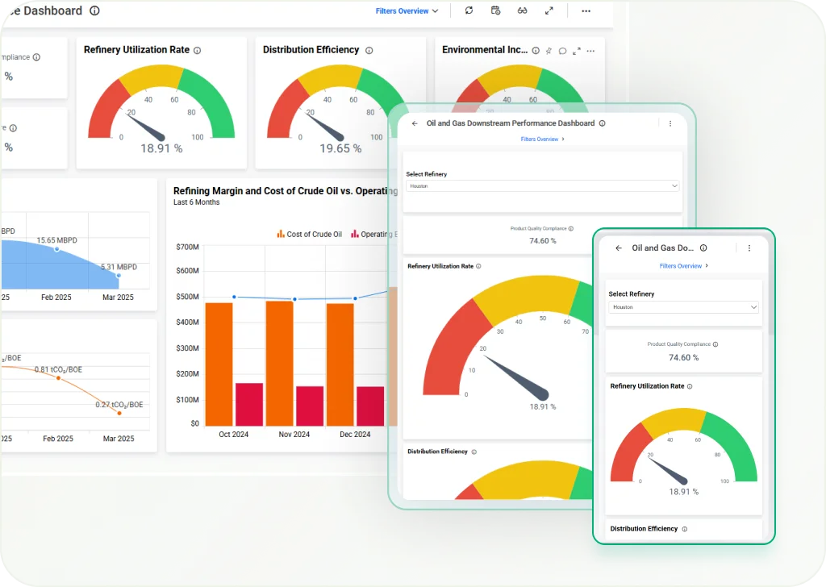Pin the Environmental Inc... widget
This screenshot has height=587, width=826.
549,51
